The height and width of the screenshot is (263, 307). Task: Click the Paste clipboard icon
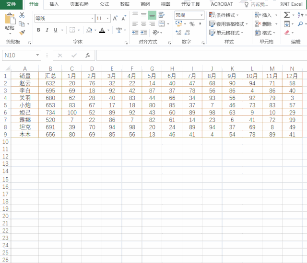click(x=10, y=19)
